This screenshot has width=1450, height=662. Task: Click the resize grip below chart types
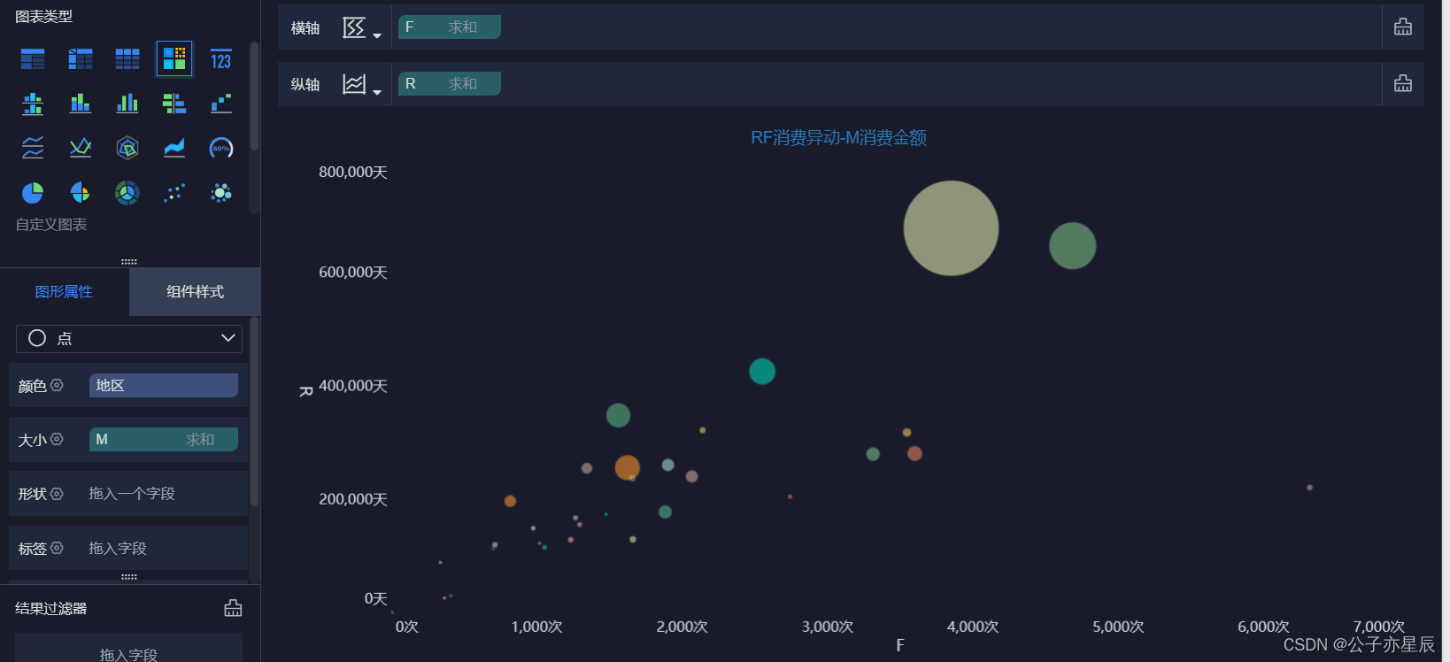(x=129, y=261)
